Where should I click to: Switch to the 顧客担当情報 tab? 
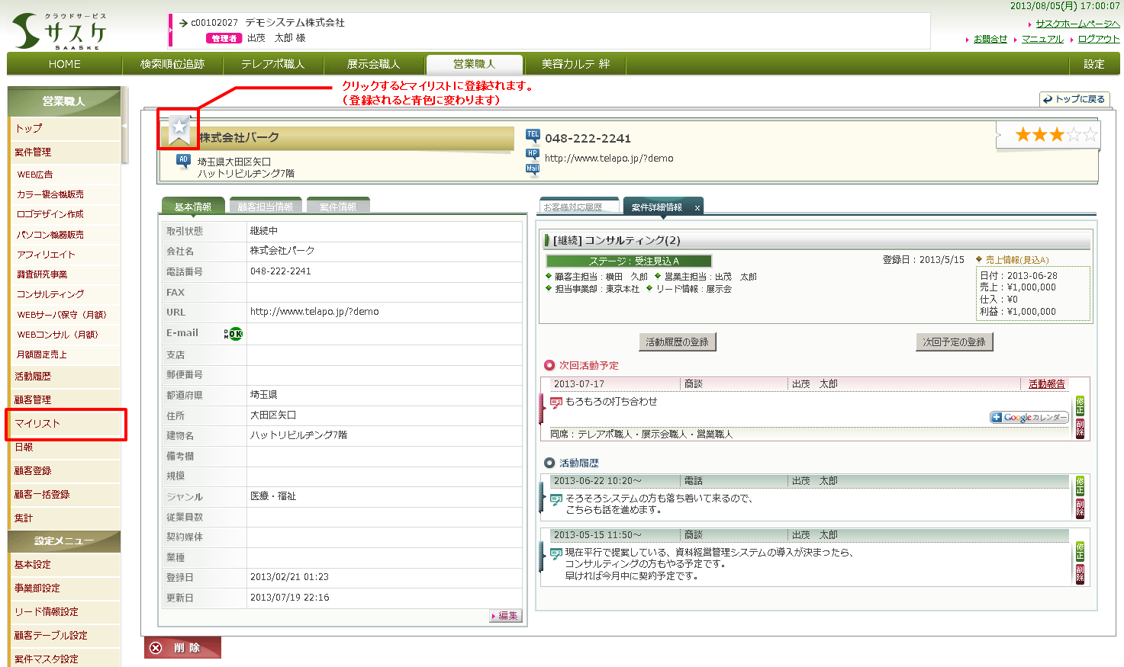tap(266, 207)
